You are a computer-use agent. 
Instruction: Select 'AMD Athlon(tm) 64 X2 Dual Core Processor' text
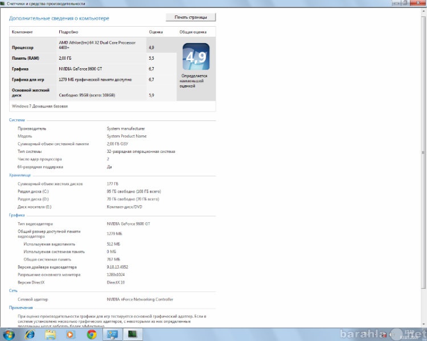click(x=97, y=43)
